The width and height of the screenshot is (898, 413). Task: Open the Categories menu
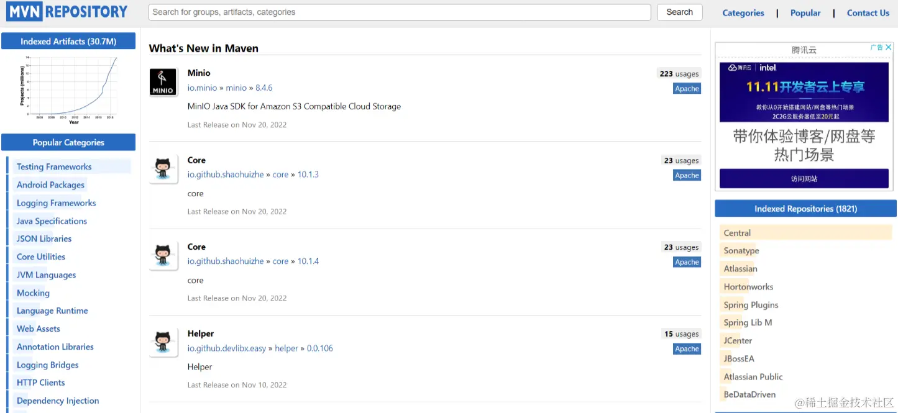(x=743, y=13)
